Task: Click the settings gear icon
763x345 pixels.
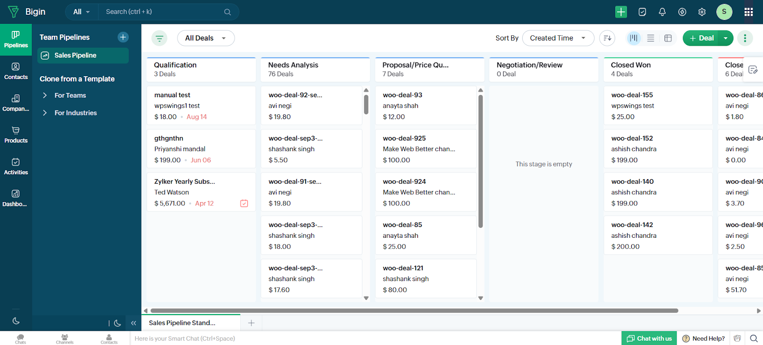Action: tap(702, 12)
